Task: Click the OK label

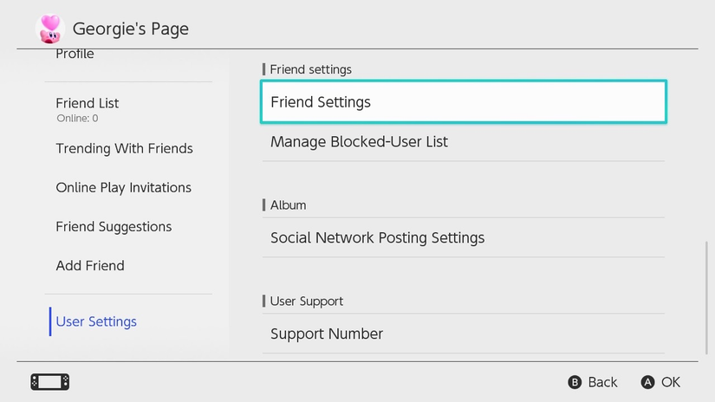Action: 671,382
